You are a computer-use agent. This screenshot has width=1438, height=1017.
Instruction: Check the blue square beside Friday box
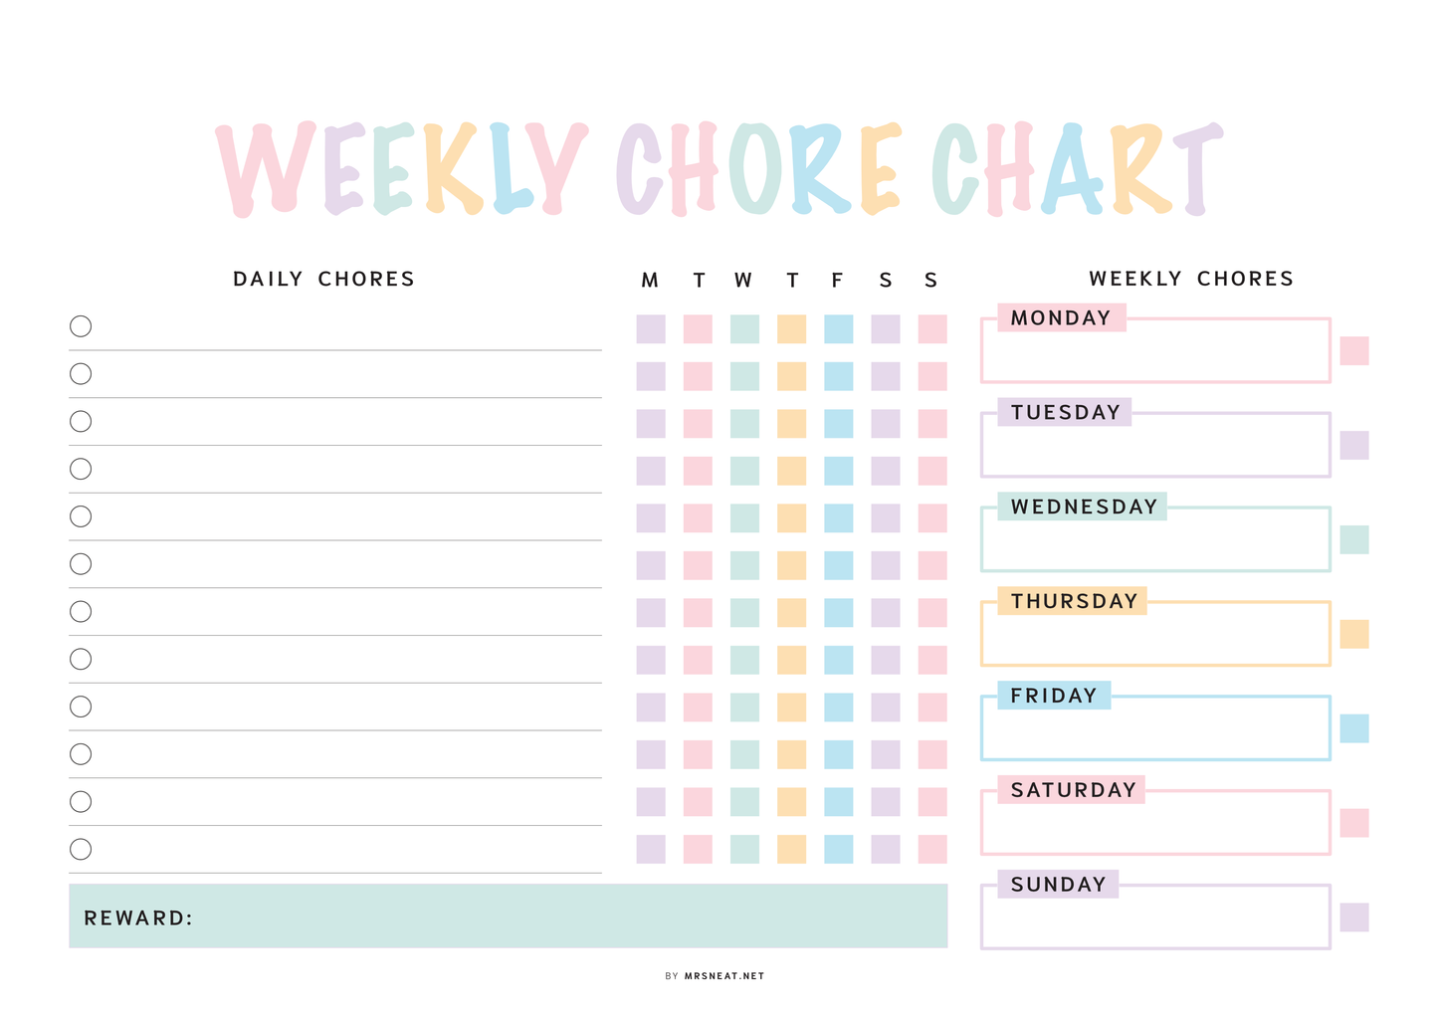(x=1353, y=728)
